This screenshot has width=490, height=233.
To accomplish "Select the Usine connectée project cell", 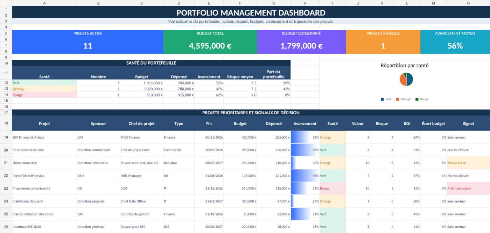I will (44, 163).
